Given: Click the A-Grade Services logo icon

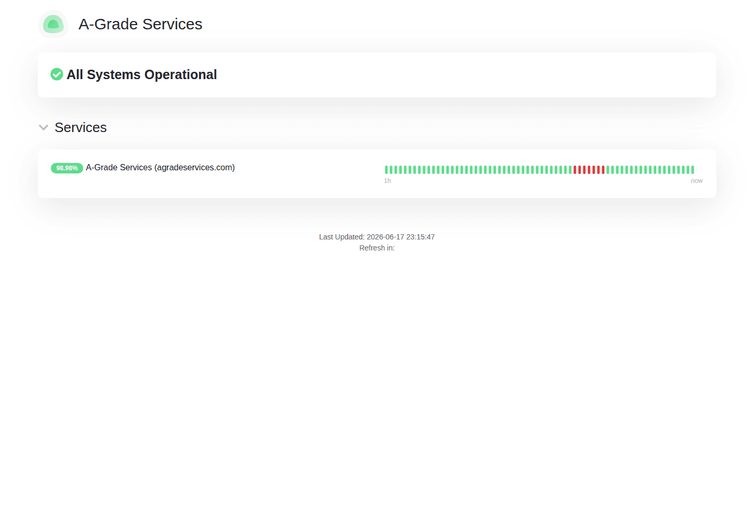Looking at the screenshot, I should (53, 24).
